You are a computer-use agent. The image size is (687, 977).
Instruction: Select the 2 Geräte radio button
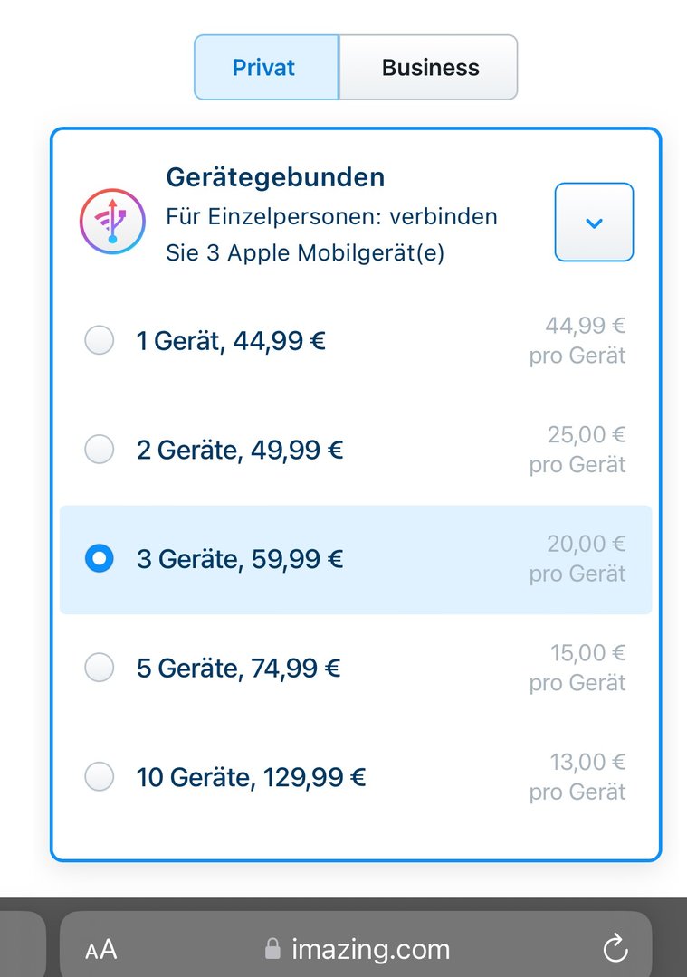pyautogui.click(x=100, y=450)
